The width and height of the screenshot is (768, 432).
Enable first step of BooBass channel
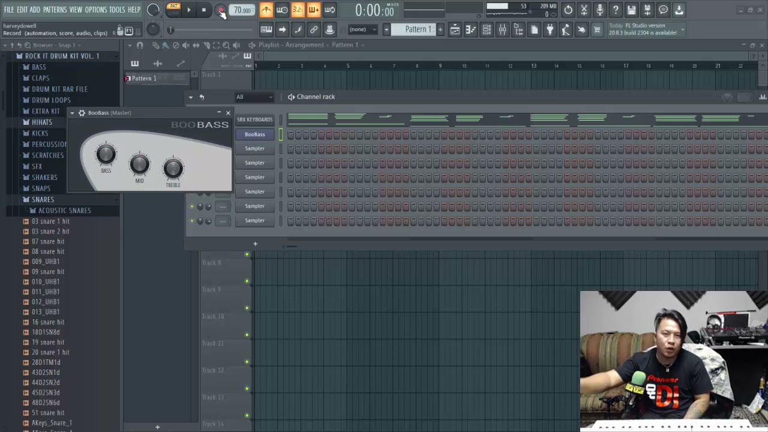(x=290, y=134)
